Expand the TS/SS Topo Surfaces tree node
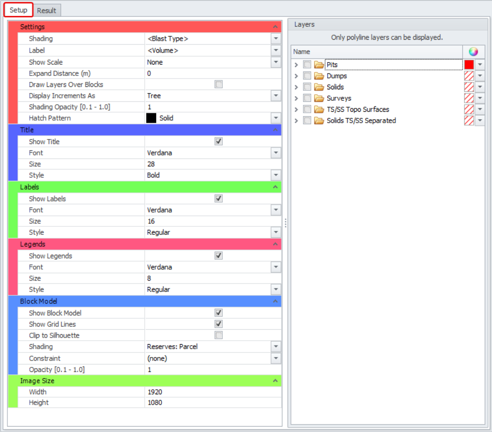Viewport: 492px width, 432px height. click(296, 109)
